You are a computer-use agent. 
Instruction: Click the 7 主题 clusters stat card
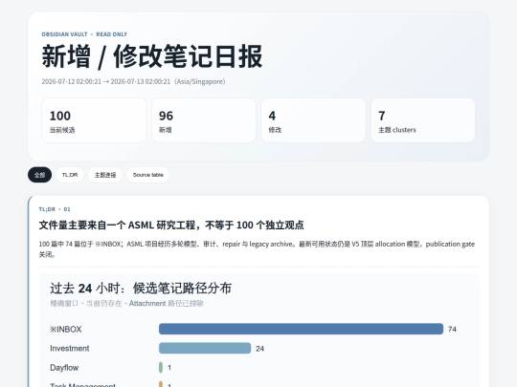pos(423,120)
